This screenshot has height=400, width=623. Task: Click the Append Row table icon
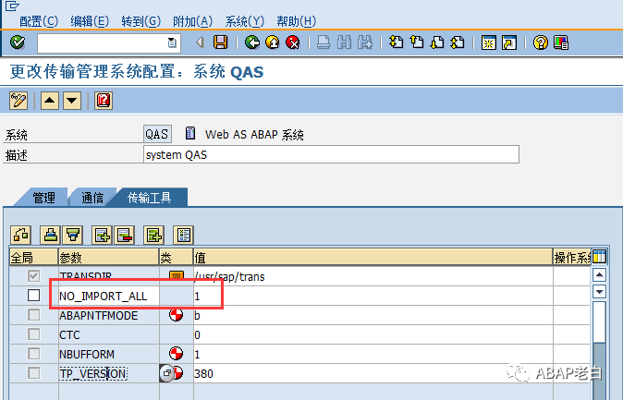[153, 235]
